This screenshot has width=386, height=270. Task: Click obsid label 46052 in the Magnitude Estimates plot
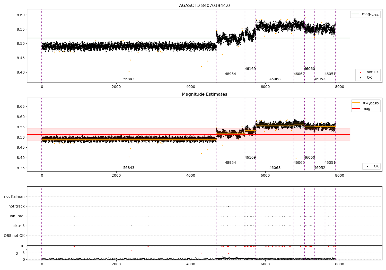[320, 168]
